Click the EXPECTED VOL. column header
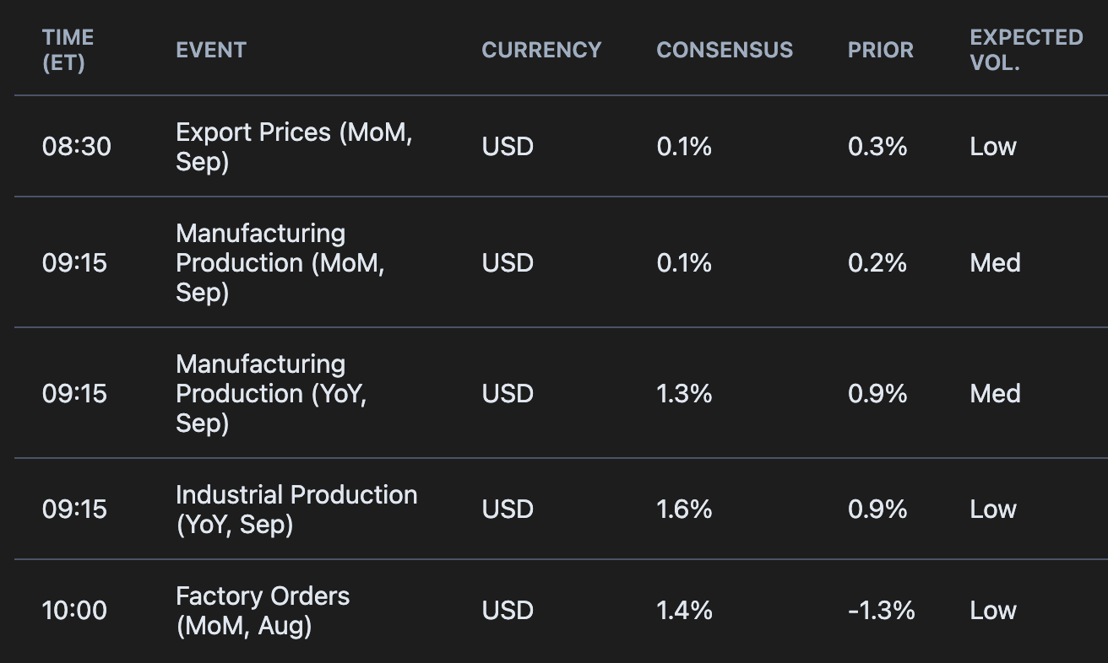The height and width of the screenshot is (663, 1108). (x=1025, y=50)
